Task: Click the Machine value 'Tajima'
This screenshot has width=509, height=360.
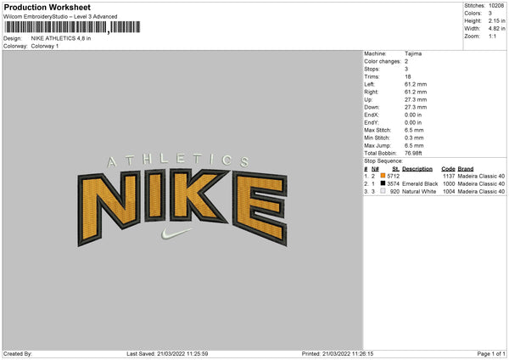Action: pyautogui.click(x=413, y=53)
